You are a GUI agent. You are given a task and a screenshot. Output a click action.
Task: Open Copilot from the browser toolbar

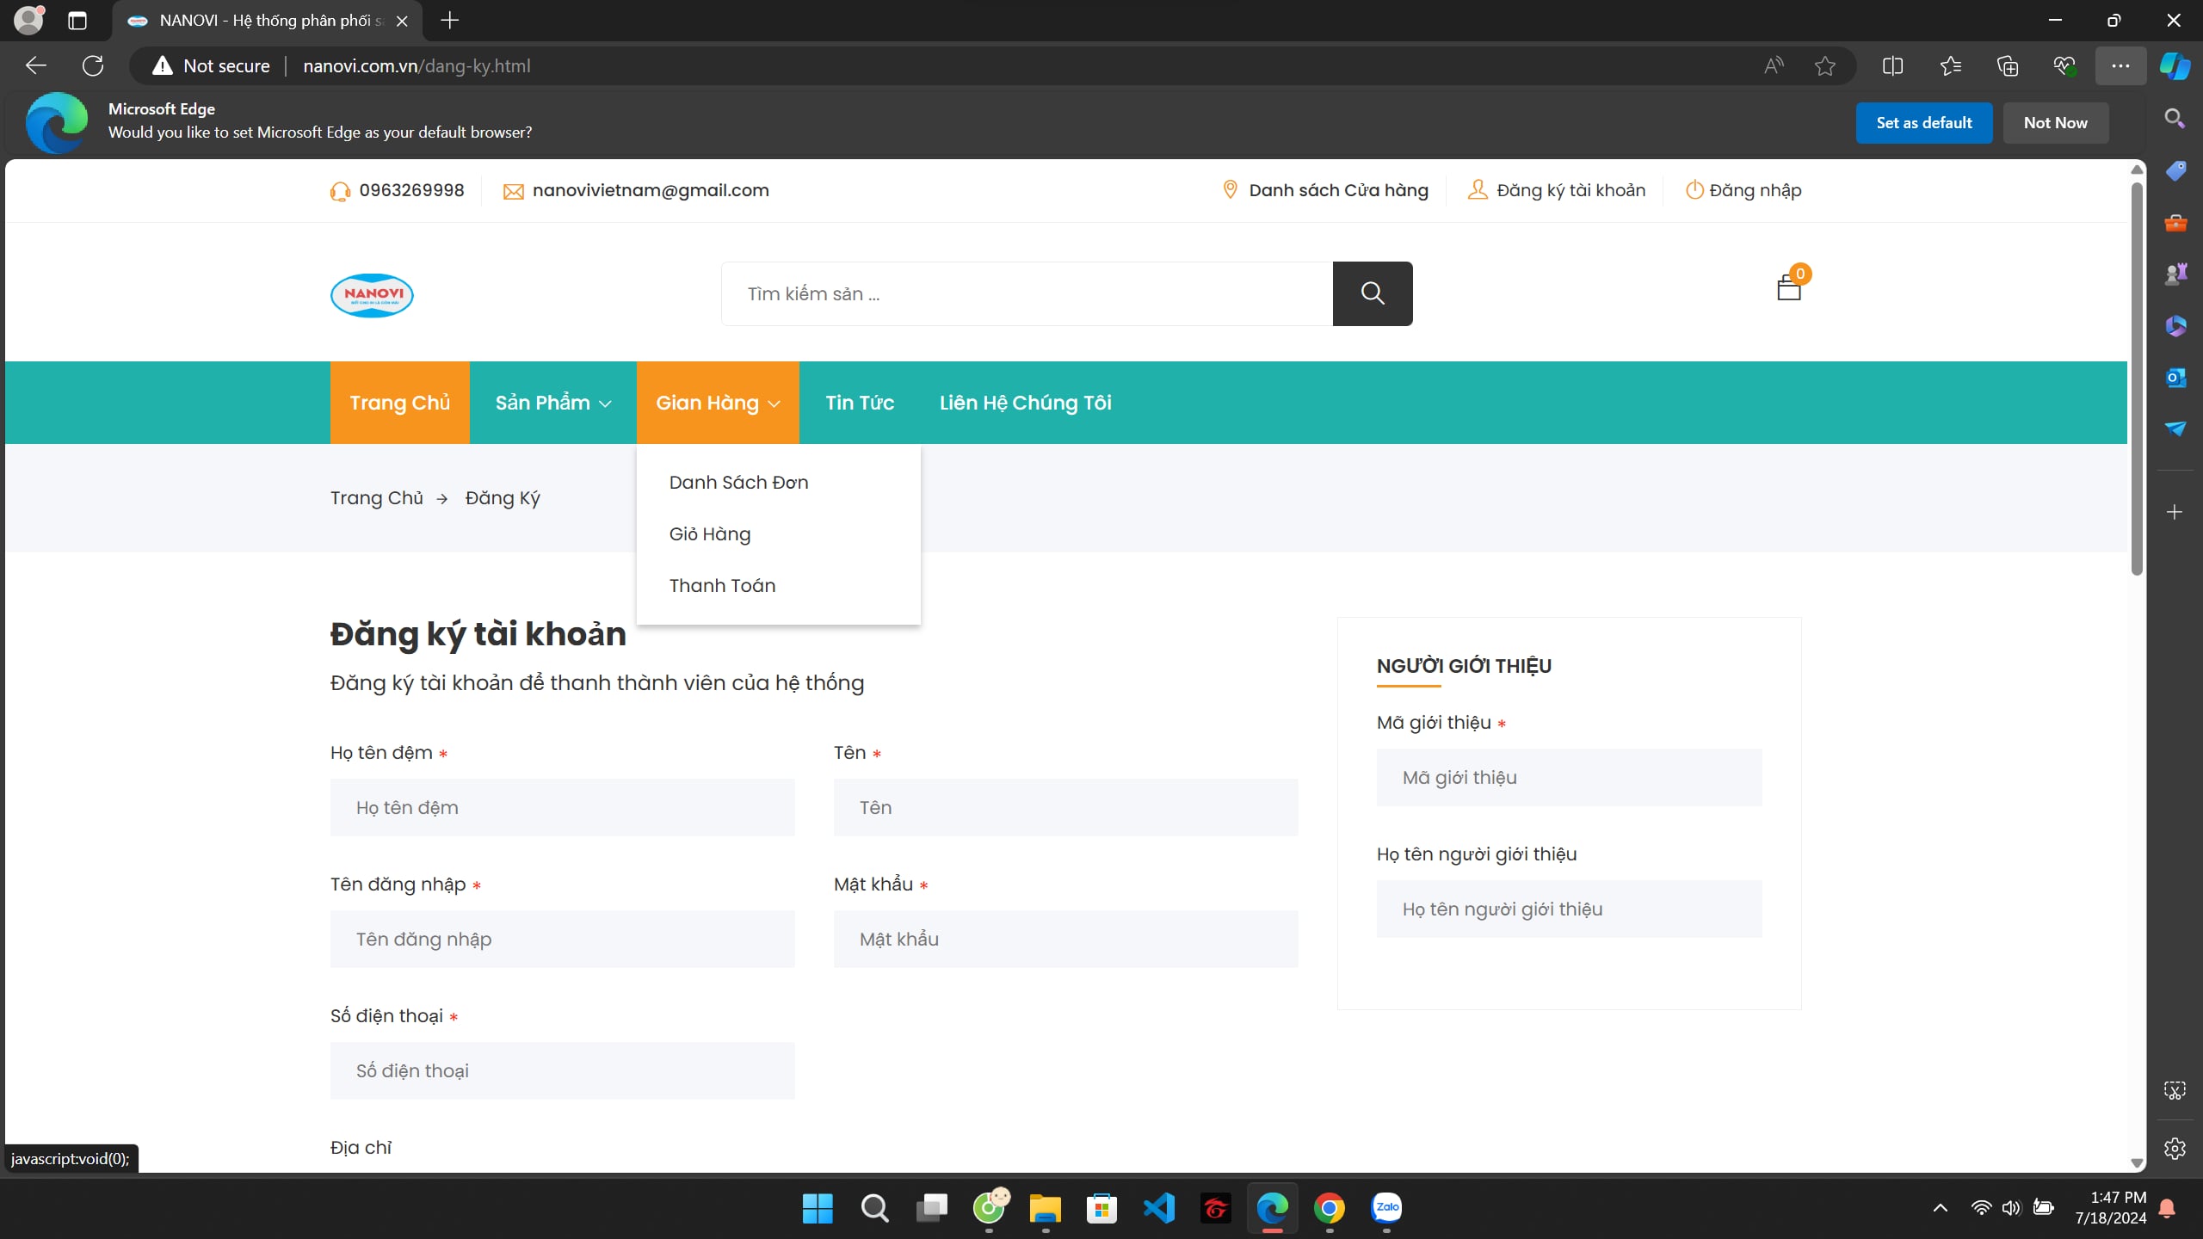pos(2175,65)
